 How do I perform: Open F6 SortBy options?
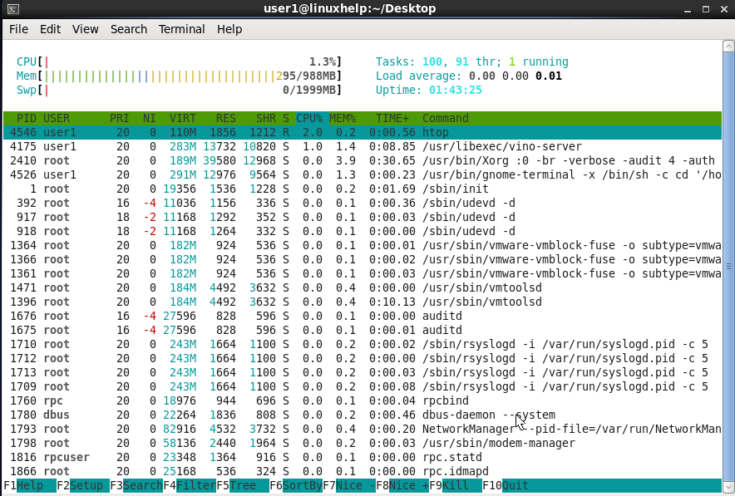click(296, 485)
